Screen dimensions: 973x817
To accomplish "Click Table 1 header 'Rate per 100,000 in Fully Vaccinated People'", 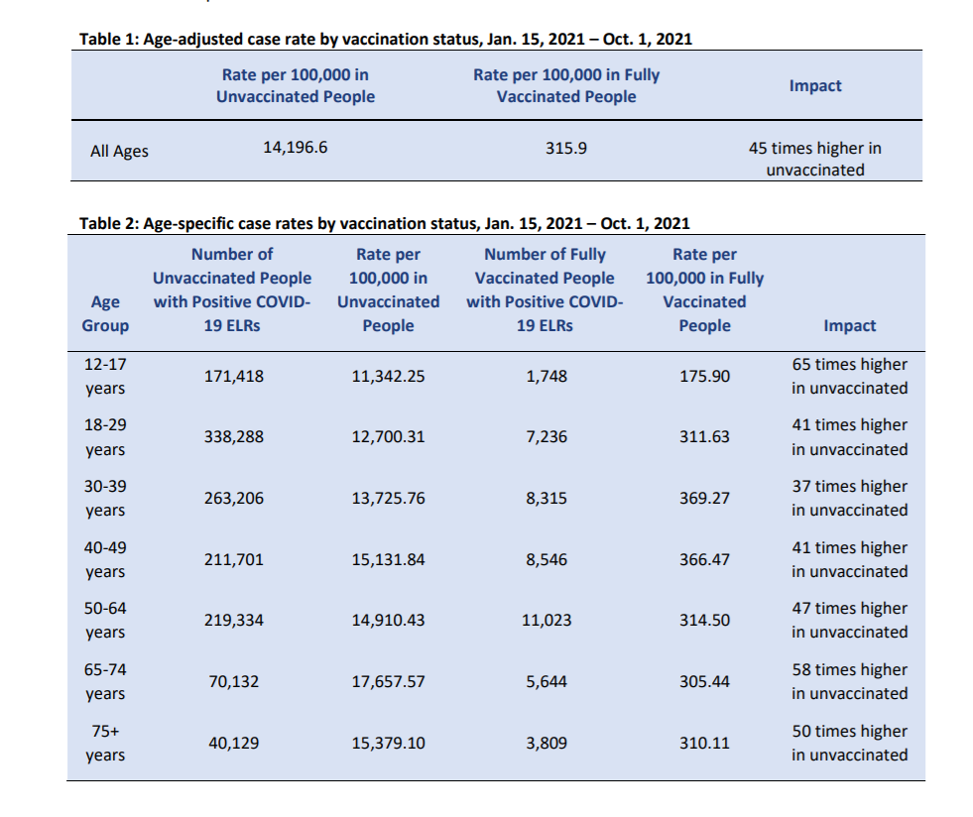I will [566, 85].
